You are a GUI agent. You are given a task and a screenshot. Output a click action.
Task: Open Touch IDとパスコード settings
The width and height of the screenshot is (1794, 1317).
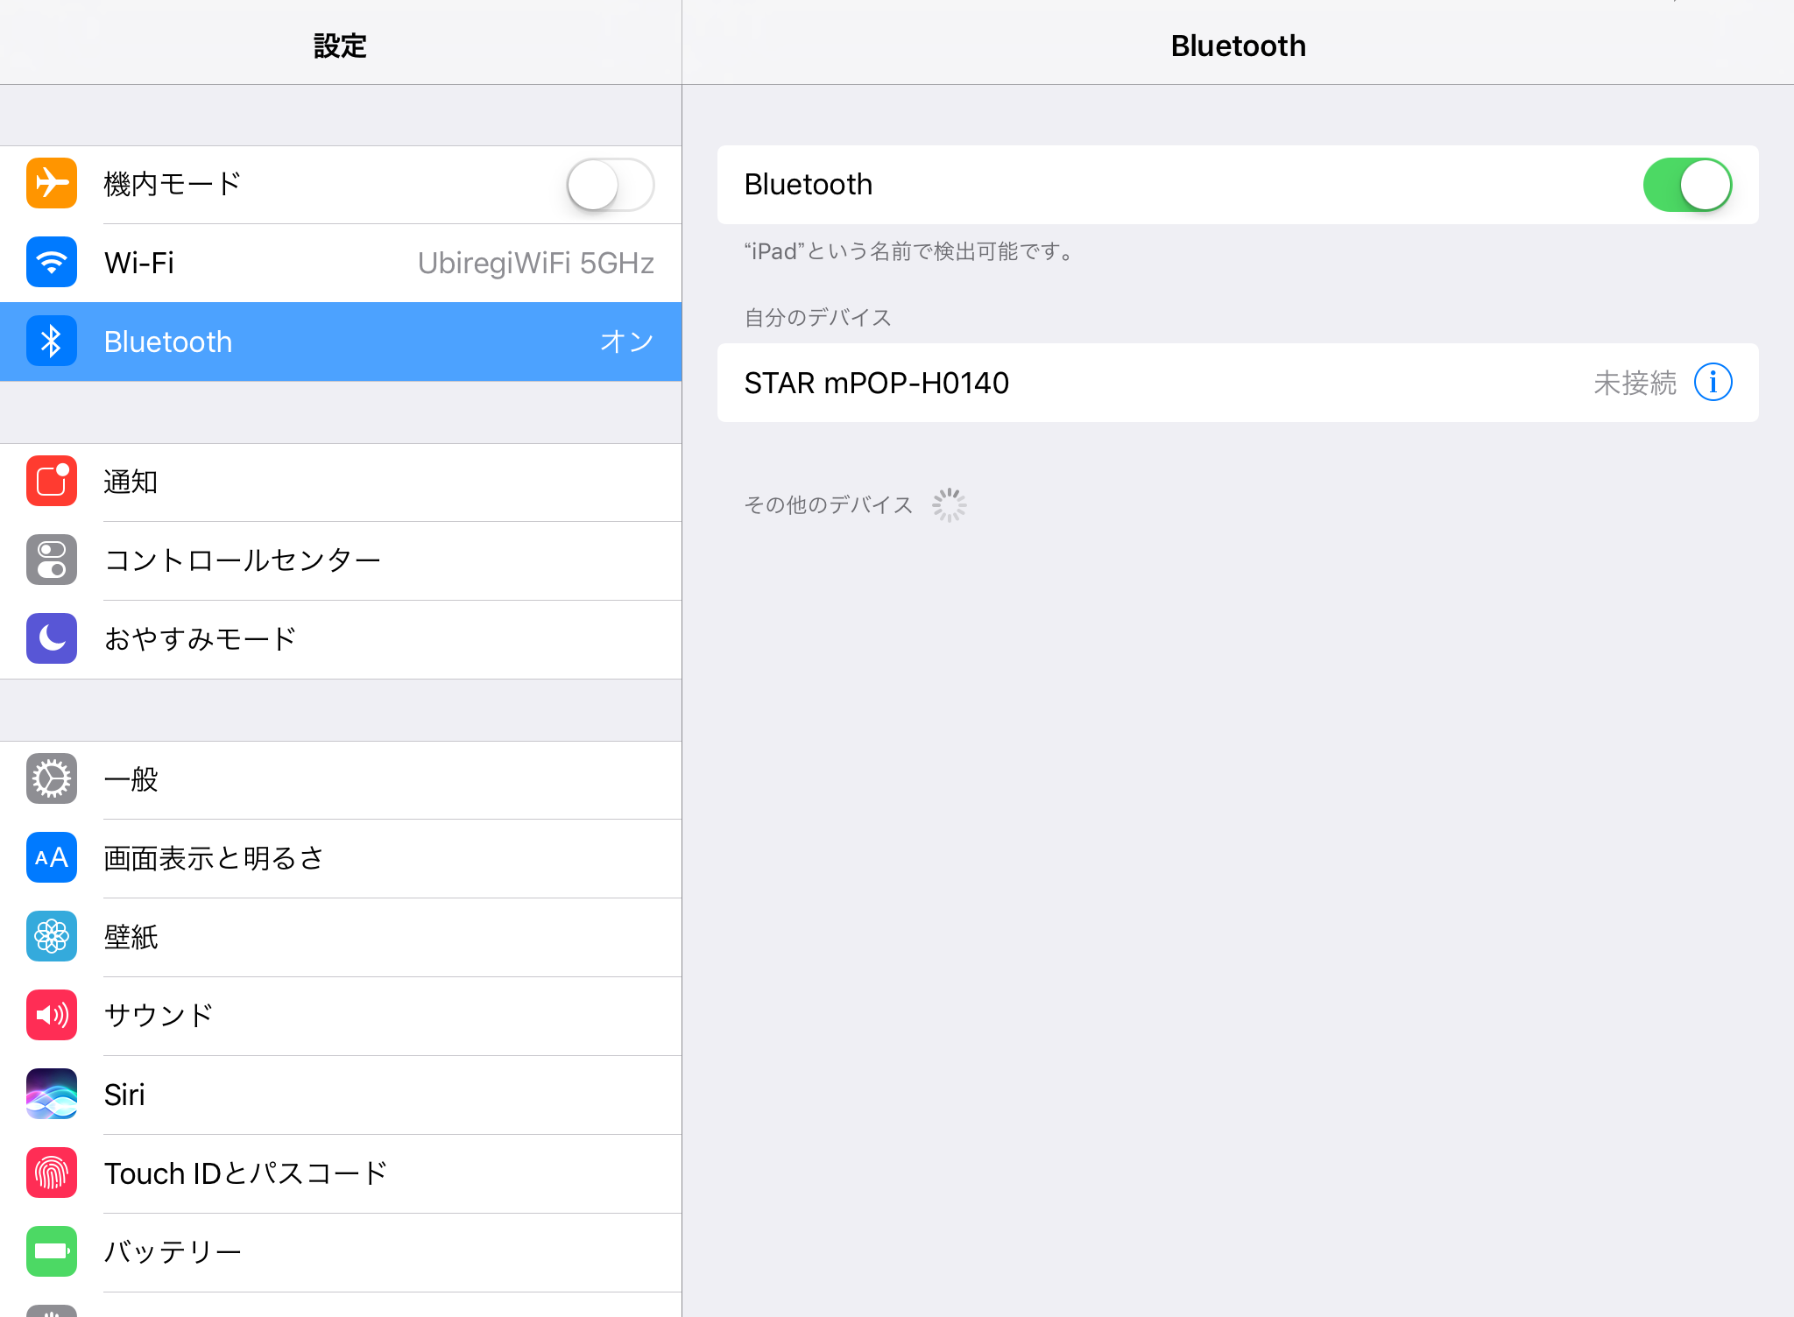(341, 1173)
